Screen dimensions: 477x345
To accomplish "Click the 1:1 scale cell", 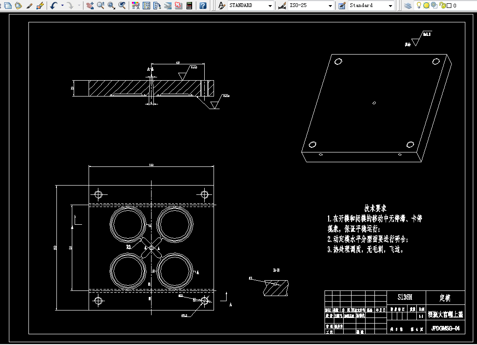I will pyautogui.click(x=422, y=317).
